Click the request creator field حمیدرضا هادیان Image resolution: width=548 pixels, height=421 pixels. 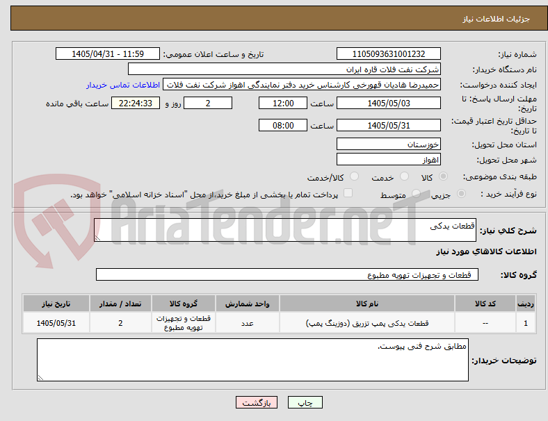(302, 85)
